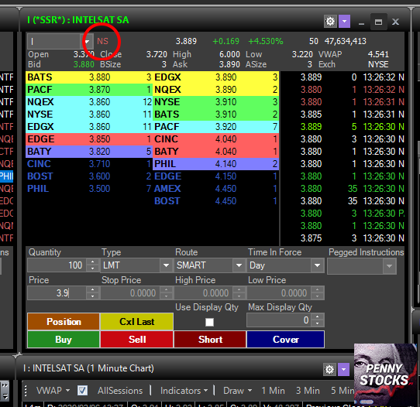
Task: Toggle the AllSessions checkbox in chart toolbar
Action: (x=82, y=391)
